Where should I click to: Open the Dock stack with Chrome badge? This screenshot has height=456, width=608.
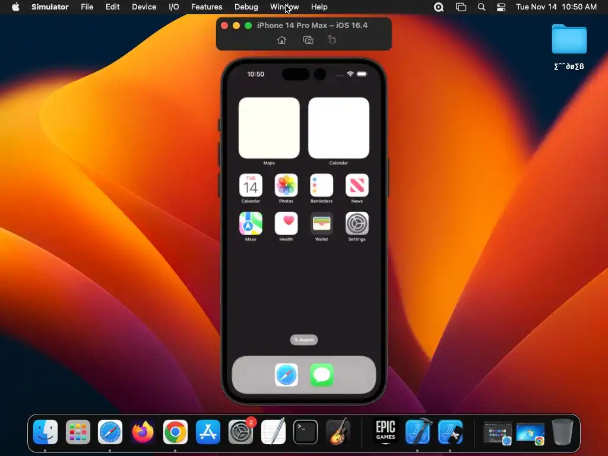(530, 433)
